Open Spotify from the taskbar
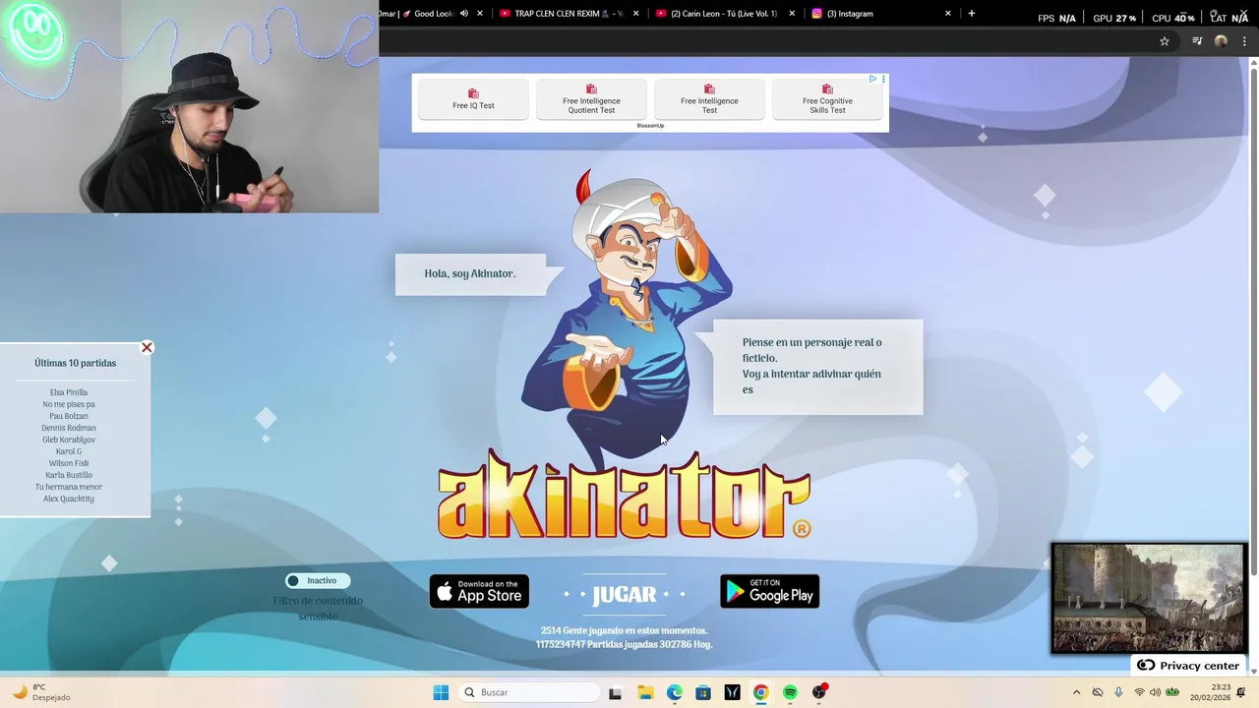 pyautogui.click(x=790, y=692)
